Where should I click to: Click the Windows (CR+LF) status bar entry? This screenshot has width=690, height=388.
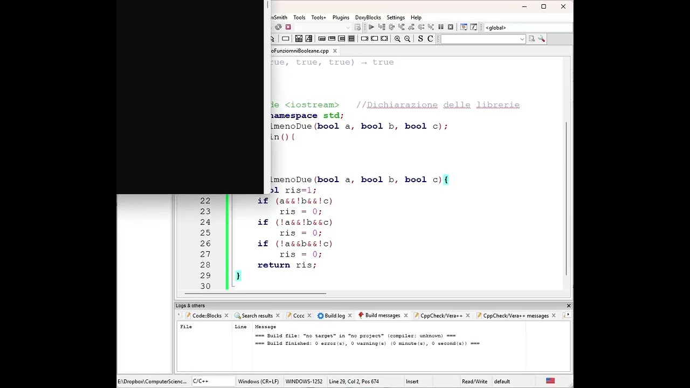pyautogui.click(x=258, y=382)
